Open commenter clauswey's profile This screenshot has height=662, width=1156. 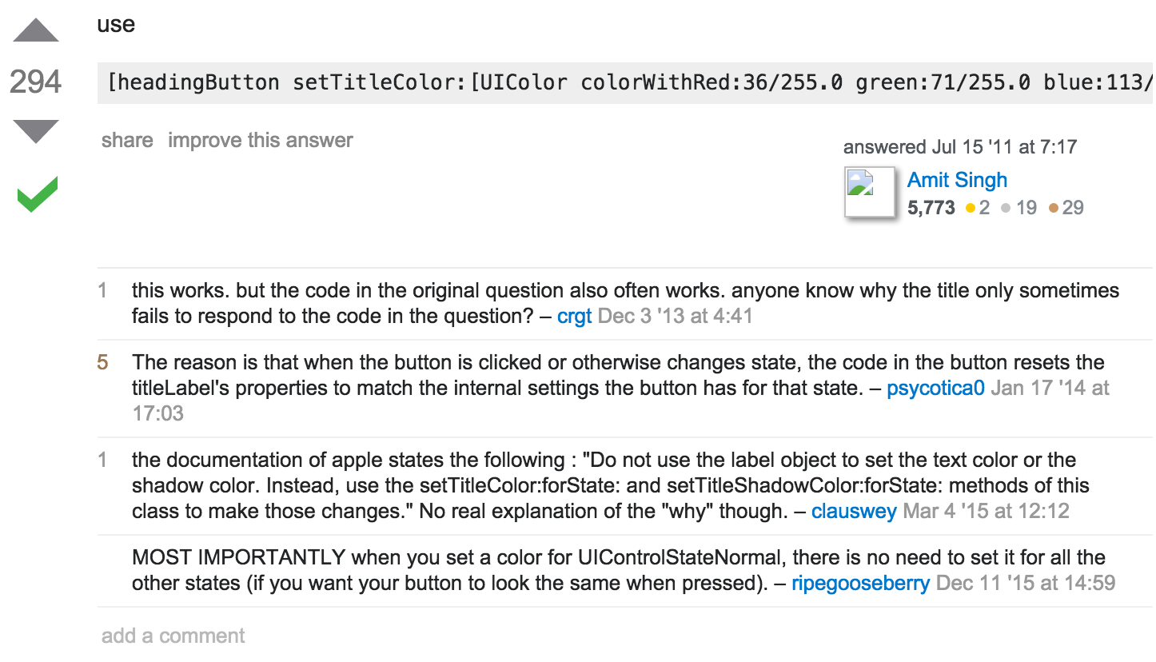pyautogui.click(x=854, y=511)
